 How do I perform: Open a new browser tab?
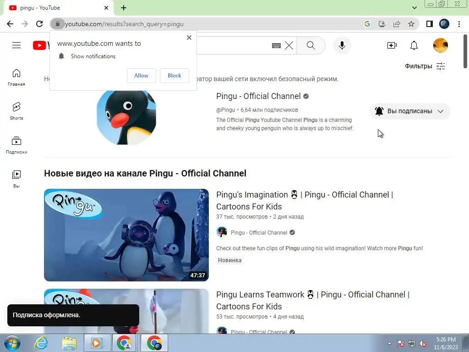click(124, 8)
